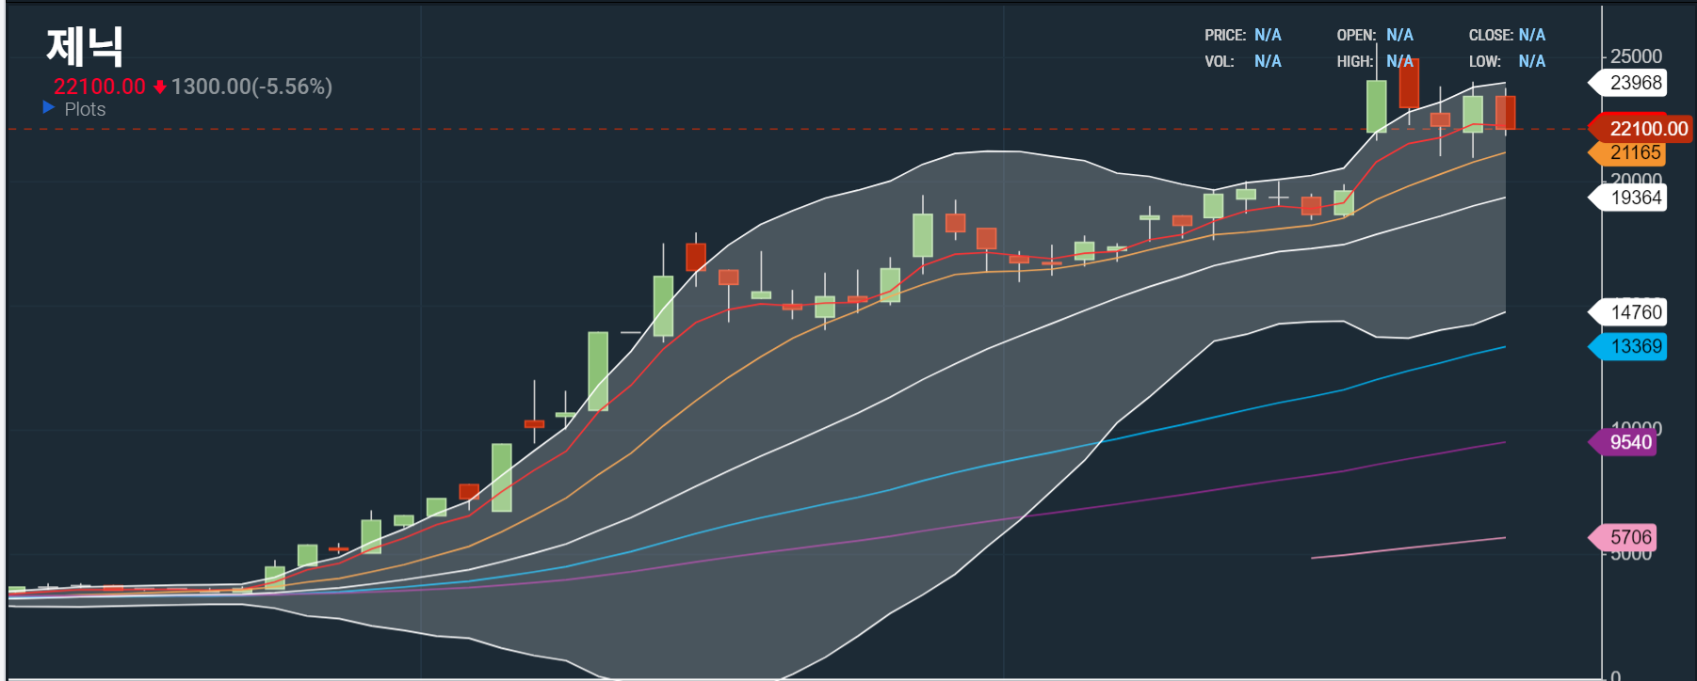Click the white 19364 middle band tag
The height and width of the screenshot is (681, 1697).
tap(1634, 198)
